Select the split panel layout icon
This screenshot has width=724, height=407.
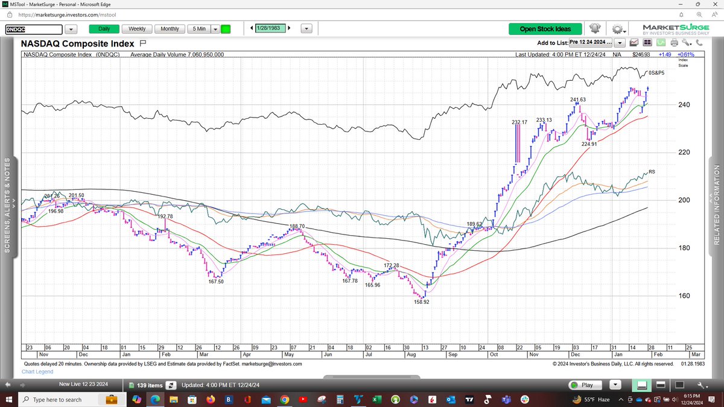[x=660, y=385]
